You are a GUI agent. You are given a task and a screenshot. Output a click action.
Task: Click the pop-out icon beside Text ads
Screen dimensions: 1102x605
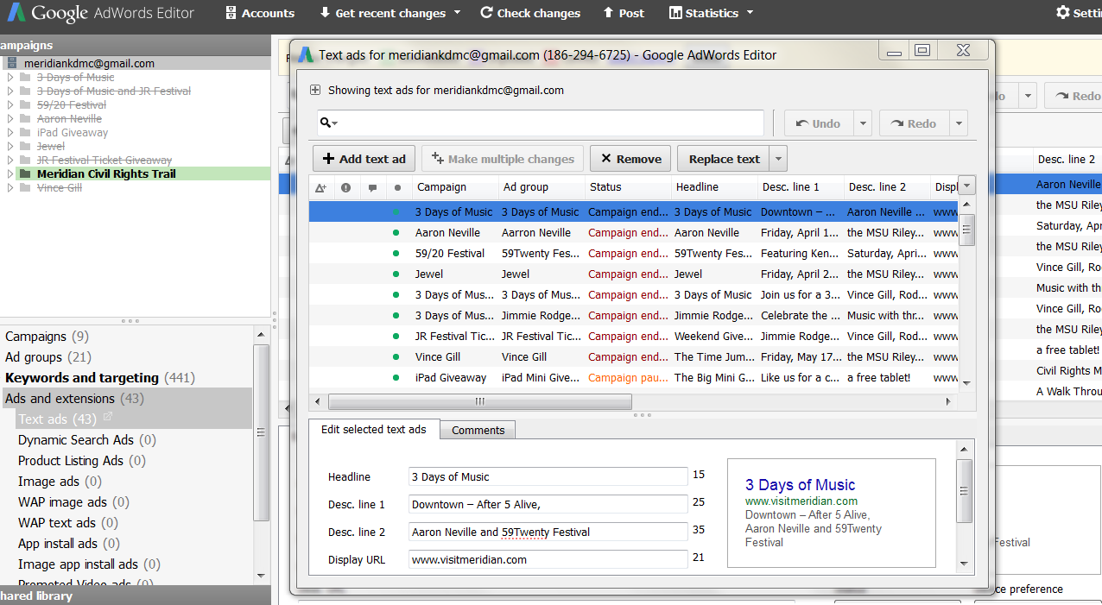(108, 418)
